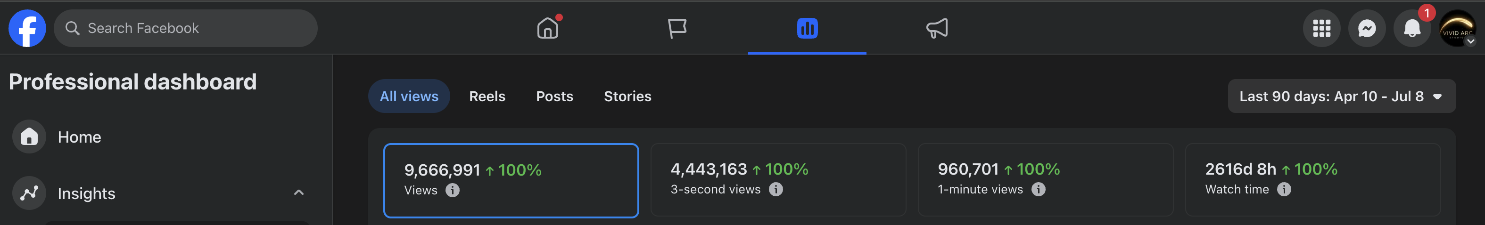The height and width of the screenshot is (225, 1485).
Task: Open the Ad Center megaphone icon
Action: (x=937, y=28)
